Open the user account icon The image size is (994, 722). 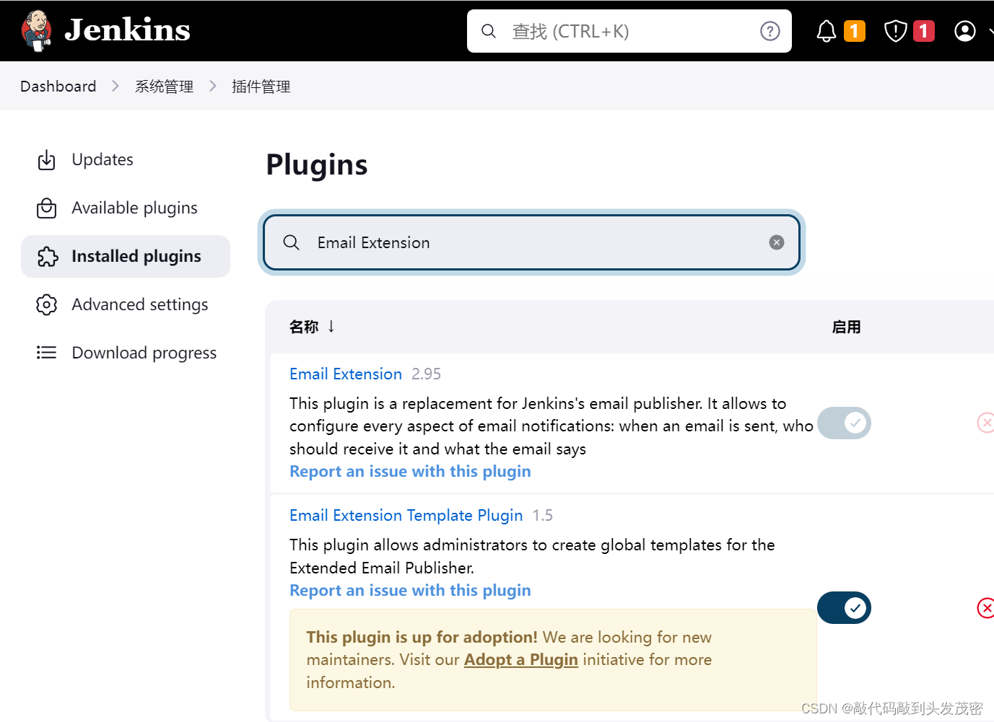965,31
